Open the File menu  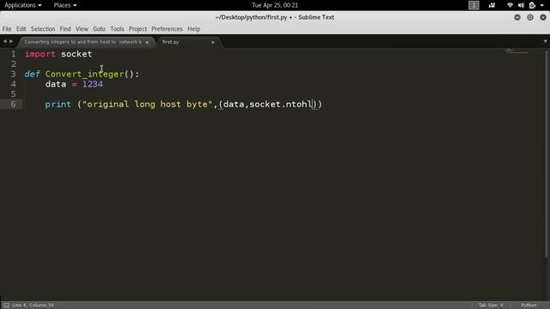pos(7,28)
